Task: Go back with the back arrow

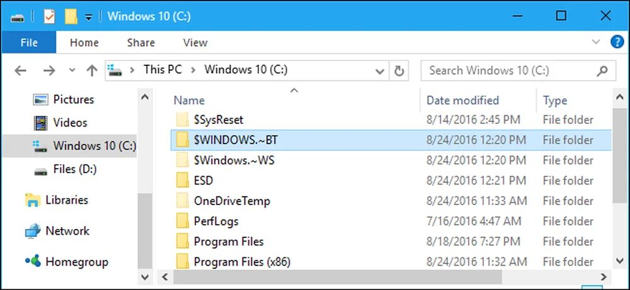Action: click(20, 70)
